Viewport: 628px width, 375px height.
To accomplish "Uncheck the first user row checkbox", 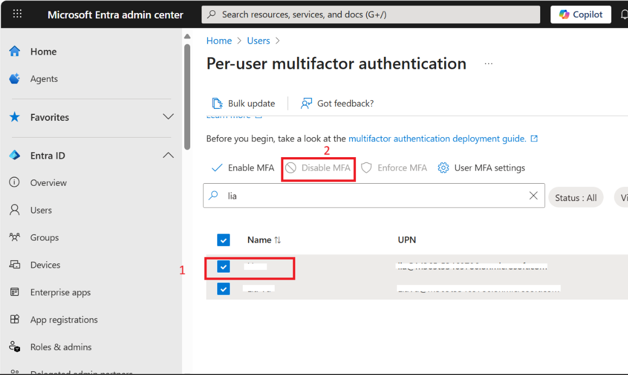I will [224, 267].
